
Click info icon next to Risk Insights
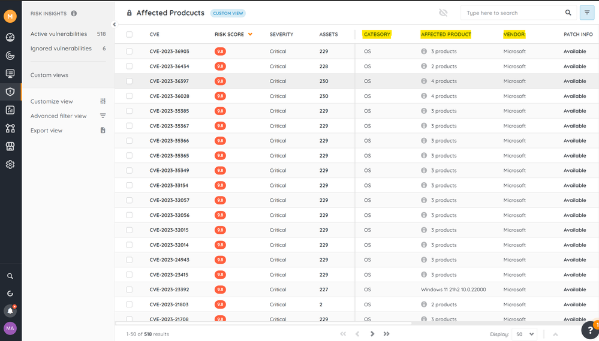(x=74, y=13)
